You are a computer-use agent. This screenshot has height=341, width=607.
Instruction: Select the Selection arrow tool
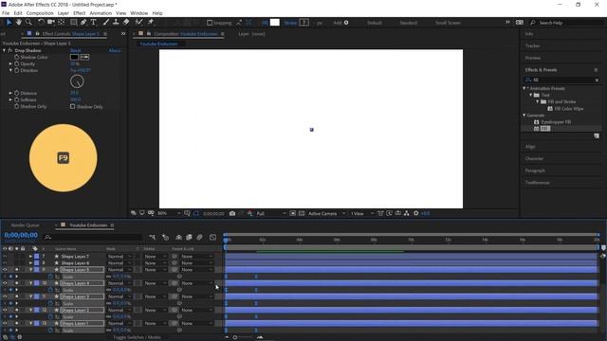tap(9, 23)
